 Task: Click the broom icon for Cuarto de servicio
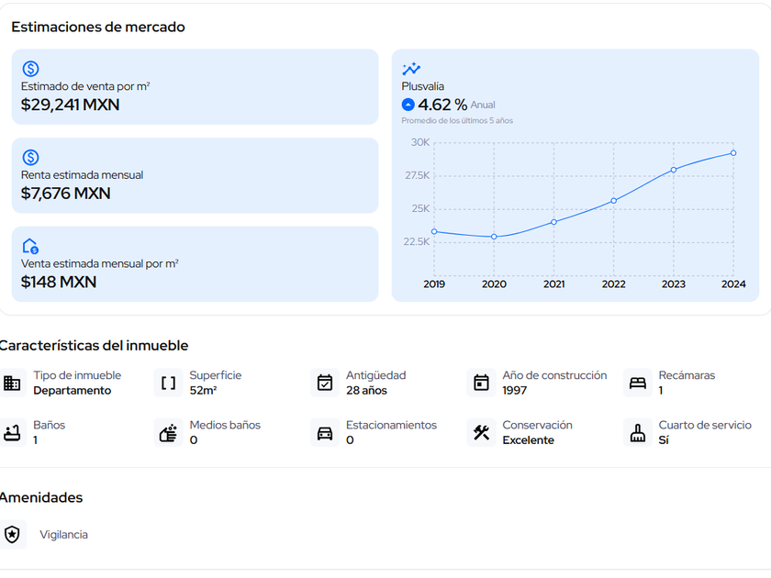(x=638, y=432)
